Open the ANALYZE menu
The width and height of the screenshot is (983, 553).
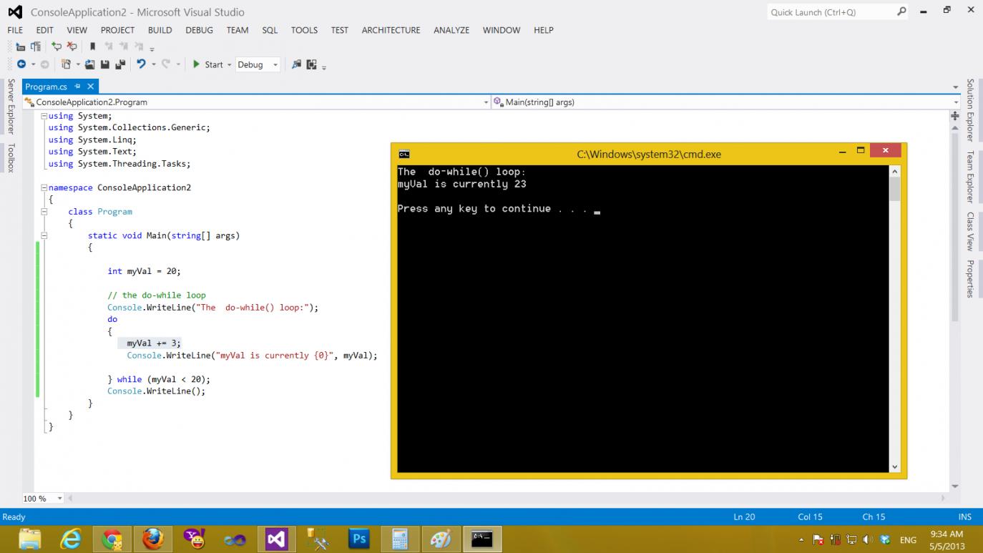coord(451,30)
